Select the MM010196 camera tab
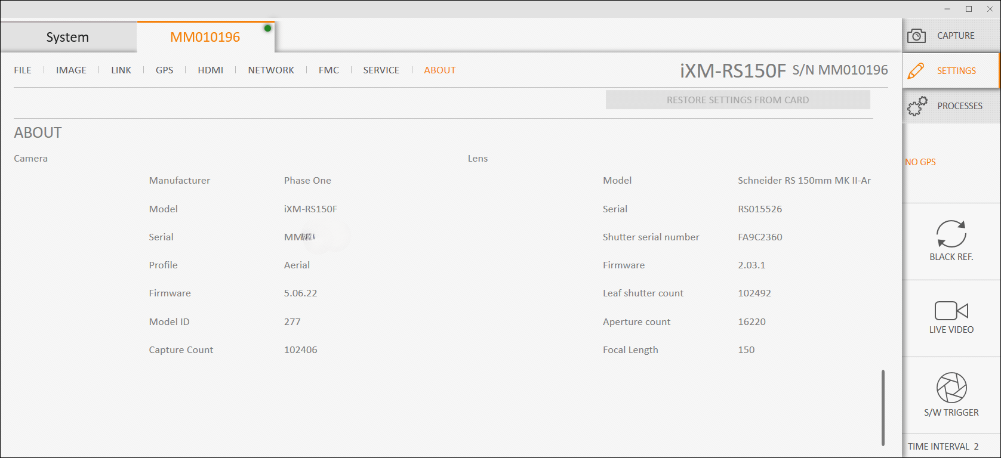The width and height of the screenshot is (1001, 458). pos(205,37)
